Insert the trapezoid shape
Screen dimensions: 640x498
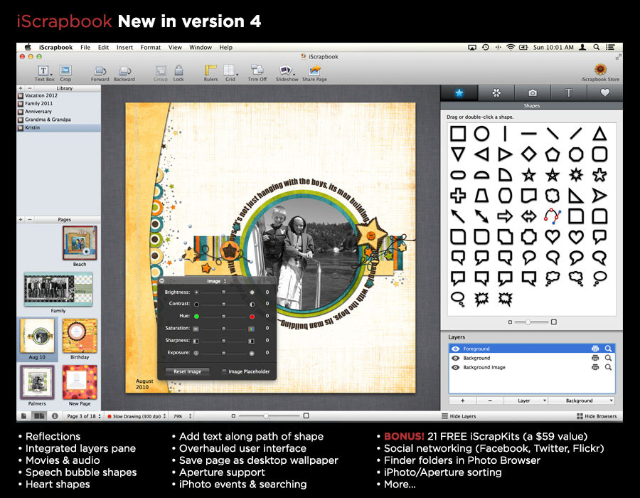pyautogui.click(x=481, y=196)
